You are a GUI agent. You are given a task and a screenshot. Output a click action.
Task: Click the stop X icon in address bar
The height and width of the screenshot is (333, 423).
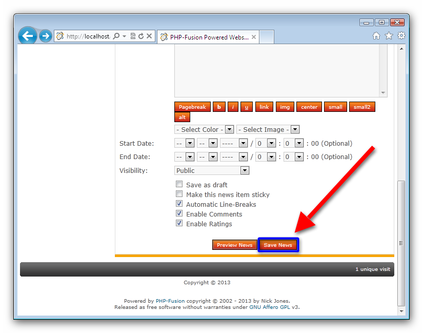click(x=149, y=36)
